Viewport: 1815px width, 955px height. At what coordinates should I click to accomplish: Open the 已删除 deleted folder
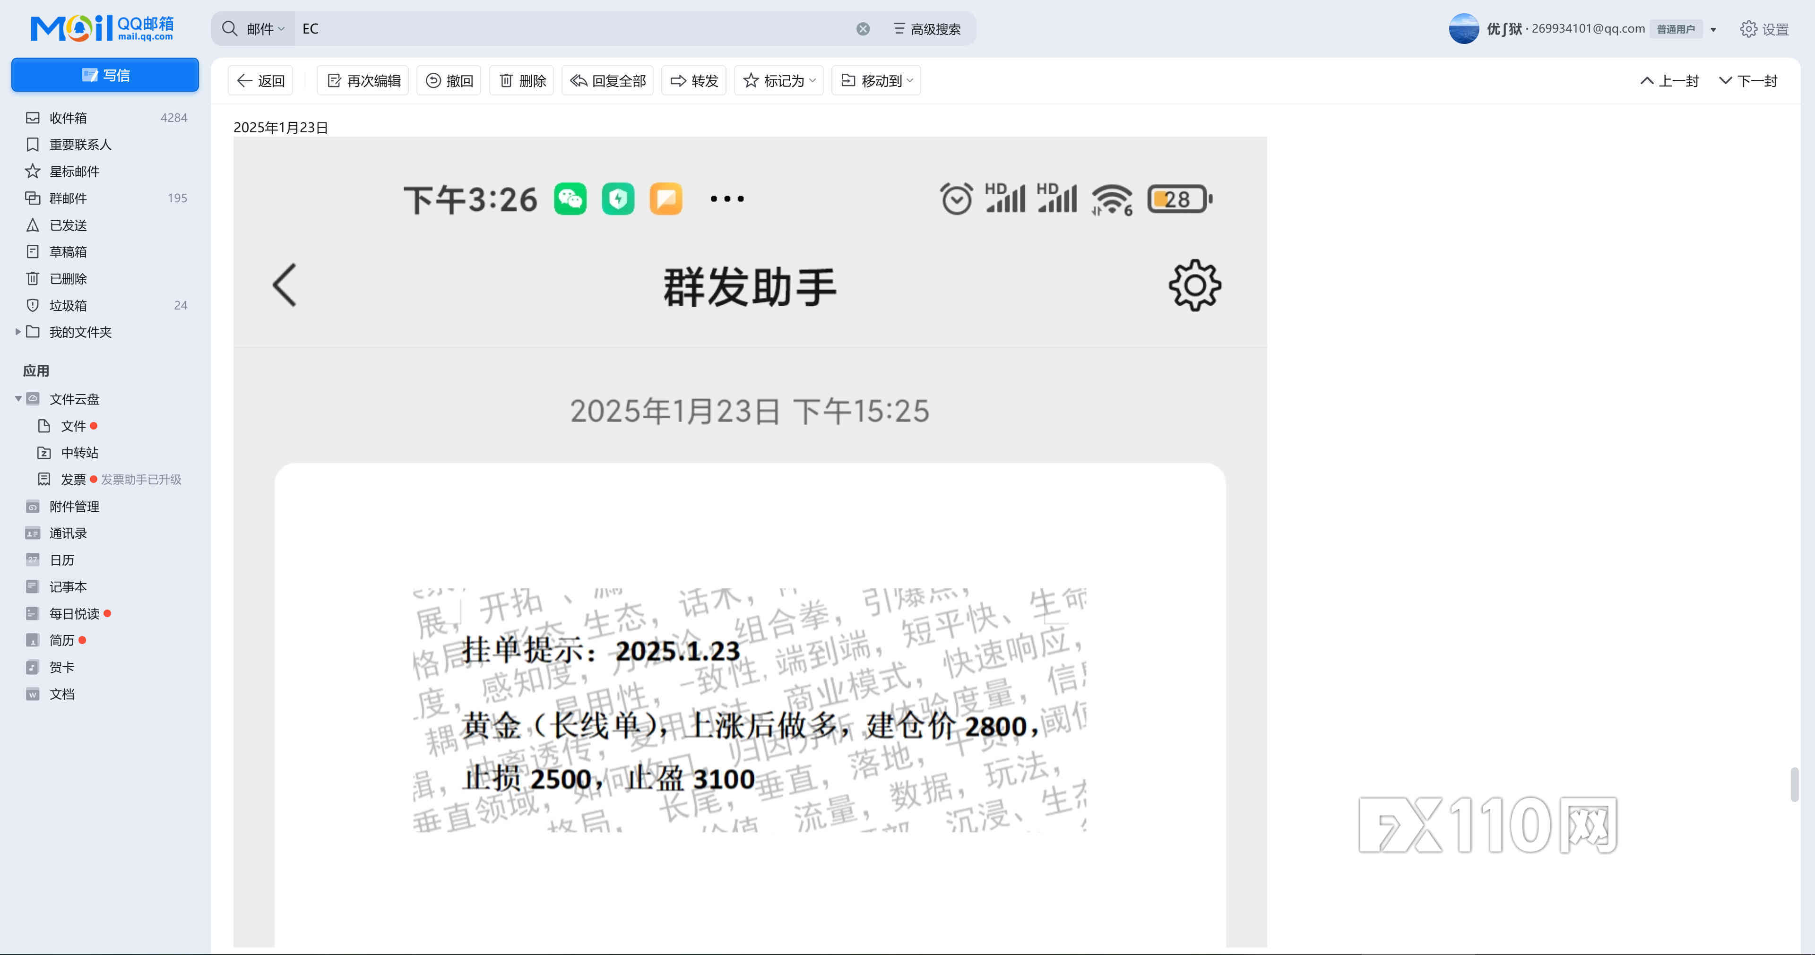click(106, 278)
